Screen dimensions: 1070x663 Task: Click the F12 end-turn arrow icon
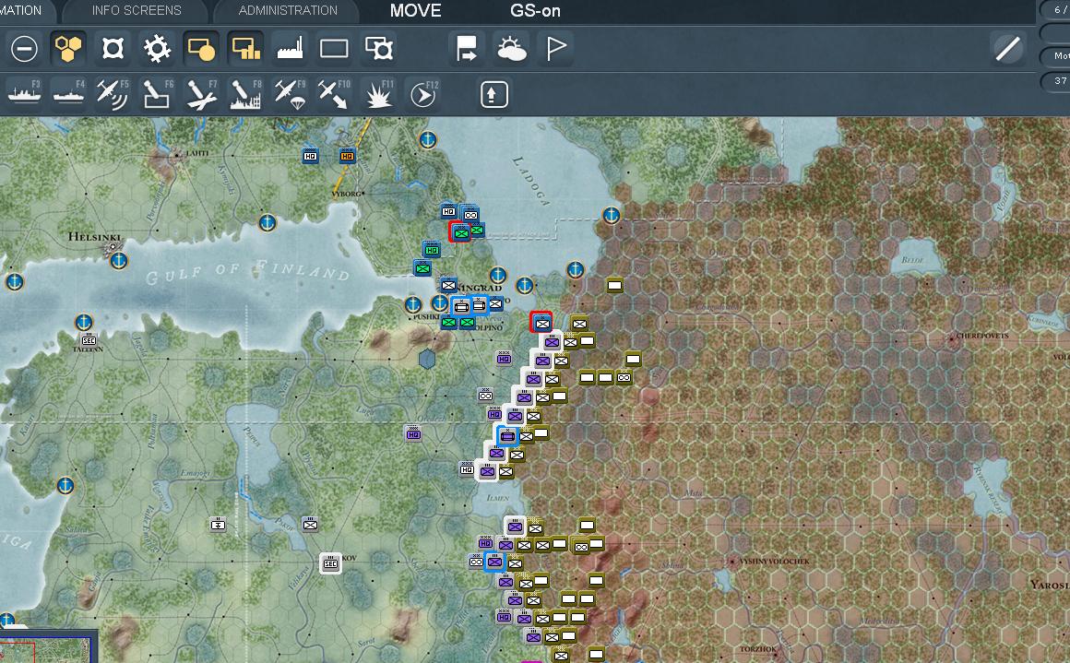point(423,94)
